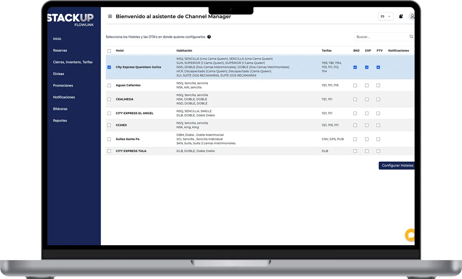
Task: Open the ES language dropdown
Action: [386, 16]
